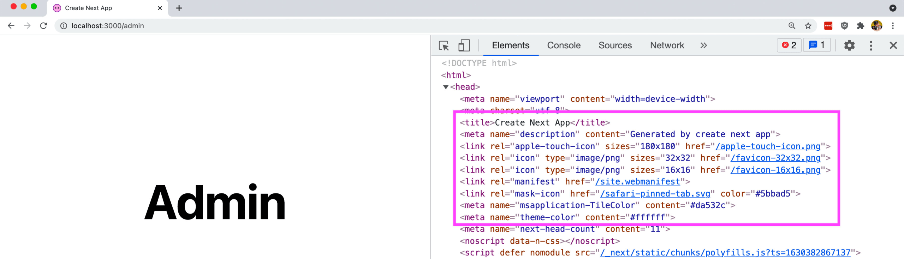
Task: Bookmark this page with the star
Action: [808, 26]
